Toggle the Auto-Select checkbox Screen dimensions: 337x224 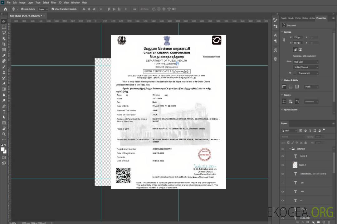point(22,9)
